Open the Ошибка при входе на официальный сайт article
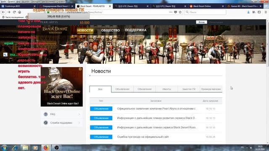Image resolution: width=269 pixels, height=151 pixels. (143, 137)
